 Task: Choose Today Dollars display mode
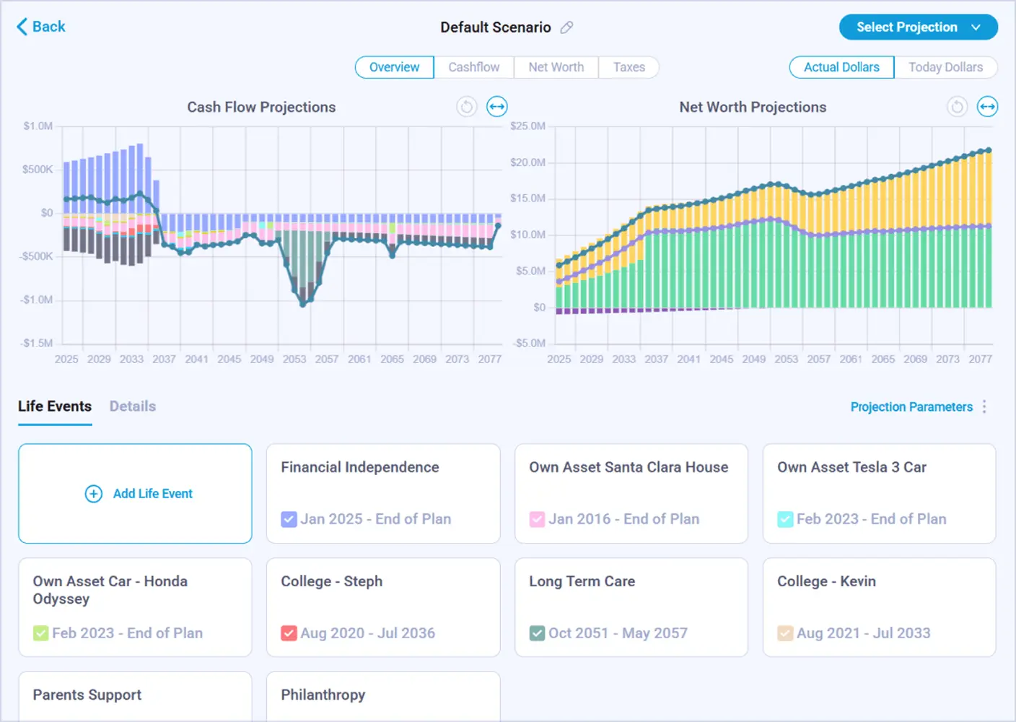click(946, 67)
